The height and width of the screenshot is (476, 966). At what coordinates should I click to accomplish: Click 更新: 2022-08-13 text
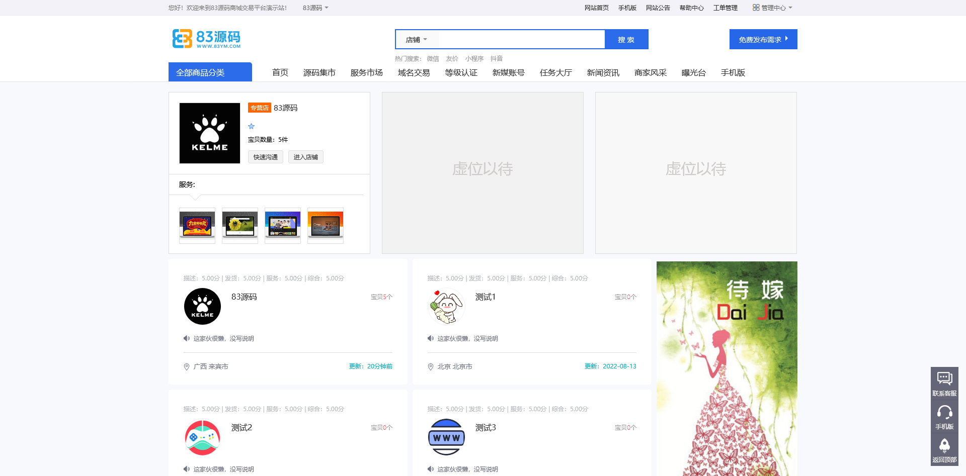click(610, 366)
